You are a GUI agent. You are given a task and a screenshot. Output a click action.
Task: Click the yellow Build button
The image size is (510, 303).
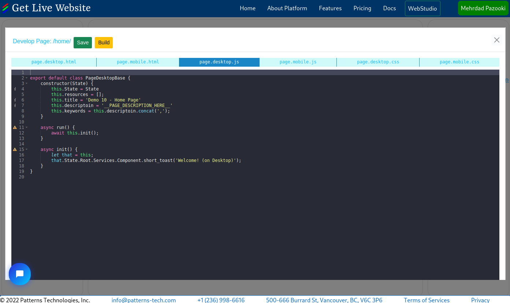(104, 43)
